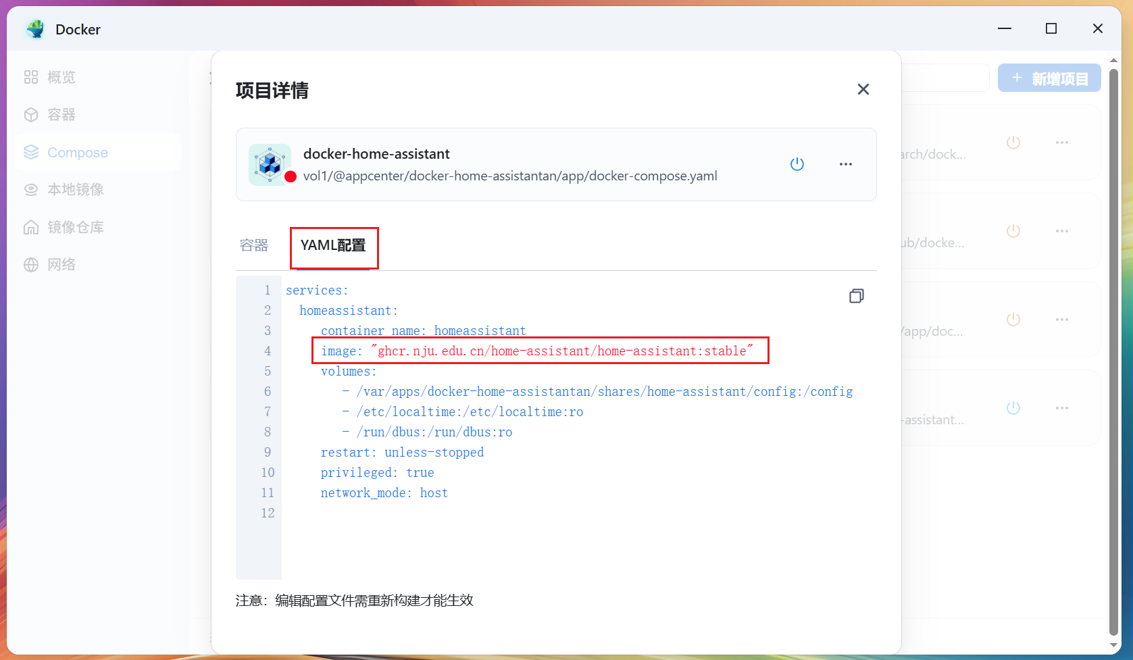The image size is (1133, 660).
Task: Toggle power on the first project row
Action: click(1013, 143)
